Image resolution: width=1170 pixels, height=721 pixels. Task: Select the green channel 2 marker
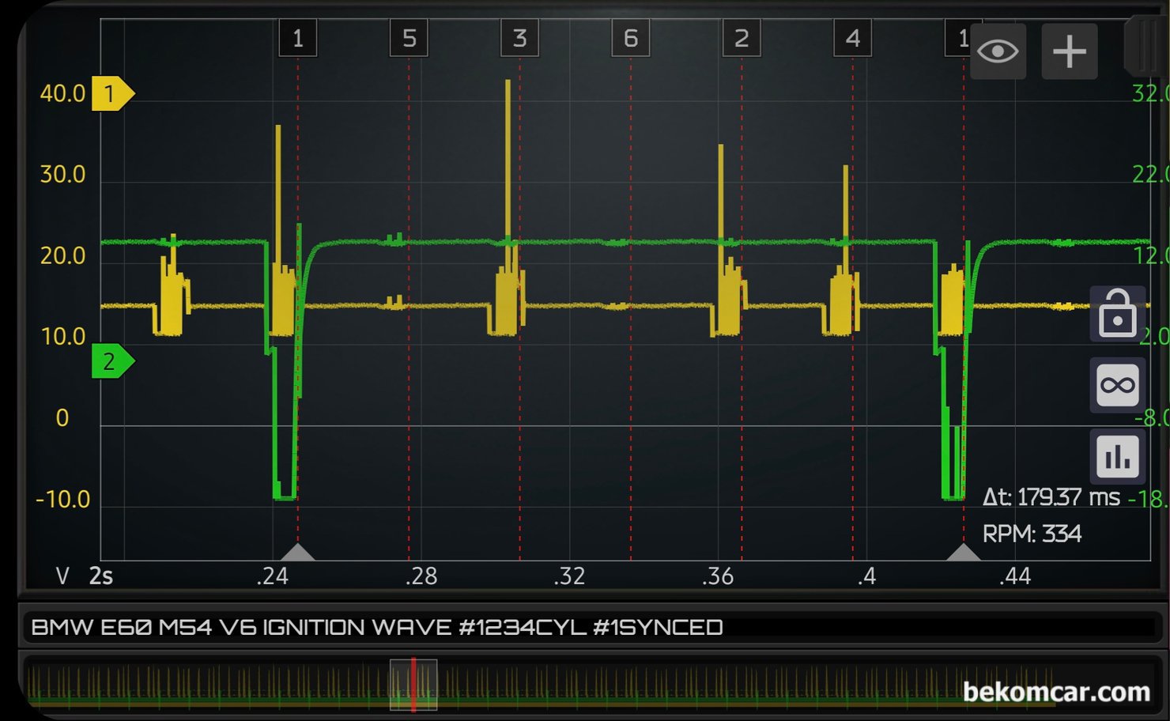(111, 361)
